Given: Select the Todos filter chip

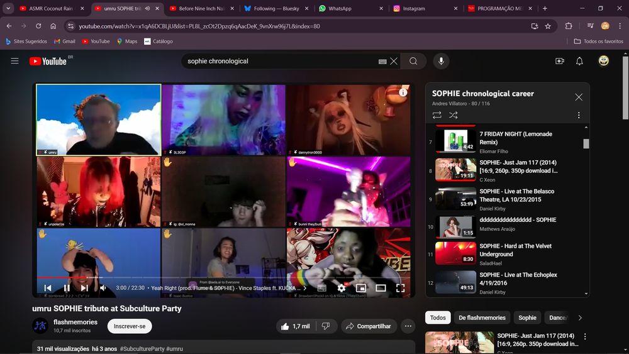Looking at the screenshot, I should tap(438, 318).
